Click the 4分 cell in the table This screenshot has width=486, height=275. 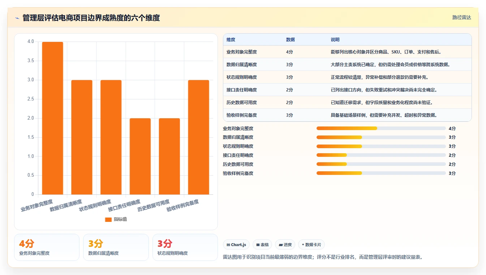coord(289,52)
